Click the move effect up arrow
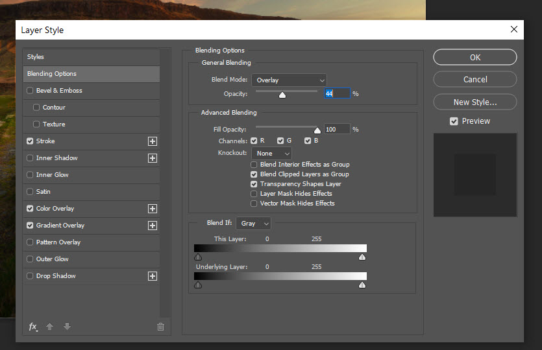 pyautogui.click(x=50, y=327)
